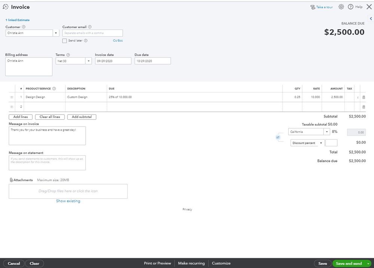374x268 pixels.
Task: Open the Net 30 terms dropdown
Action: (x=88, y=61)
